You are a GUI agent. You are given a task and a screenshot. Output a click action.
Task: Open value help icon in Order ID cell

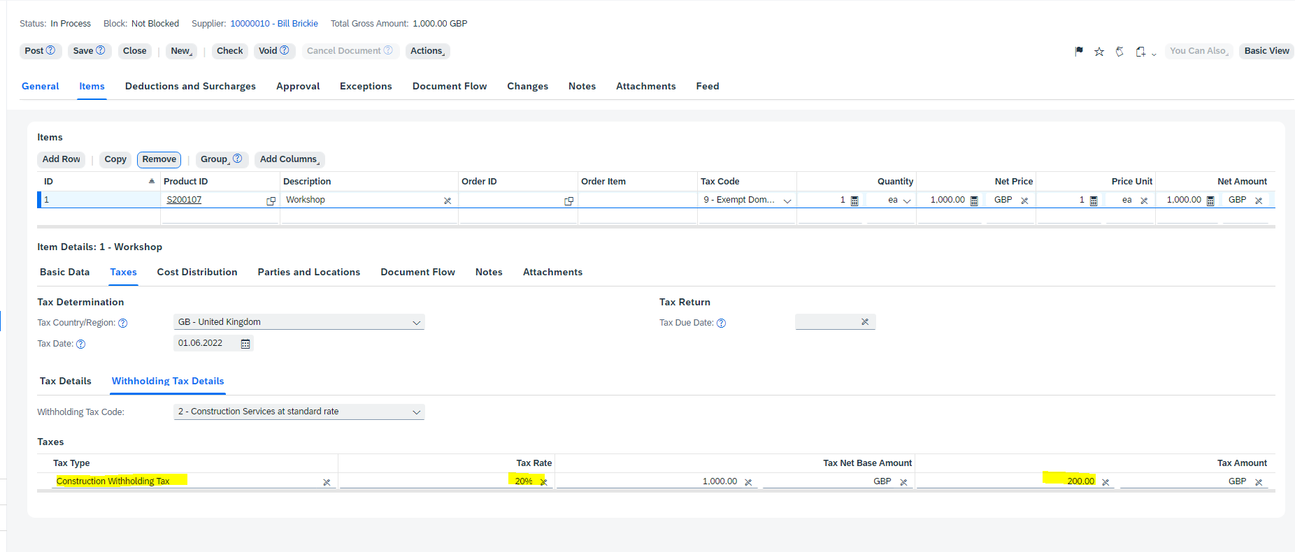[568, 201]
